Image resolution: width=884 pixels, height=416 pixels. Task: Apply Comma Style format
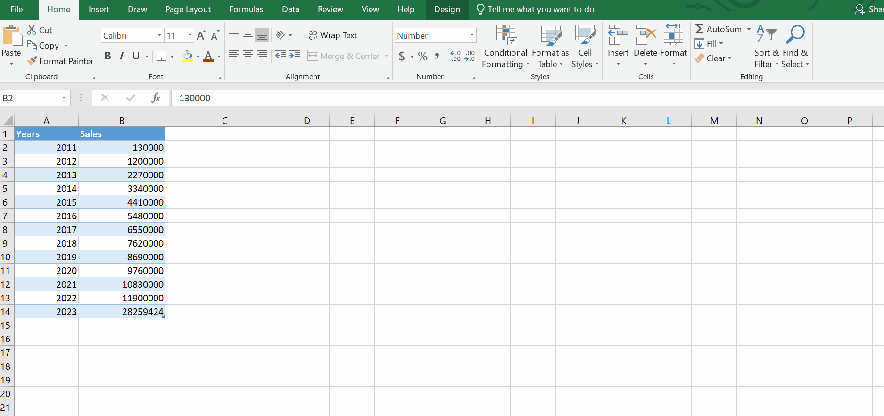437,56
